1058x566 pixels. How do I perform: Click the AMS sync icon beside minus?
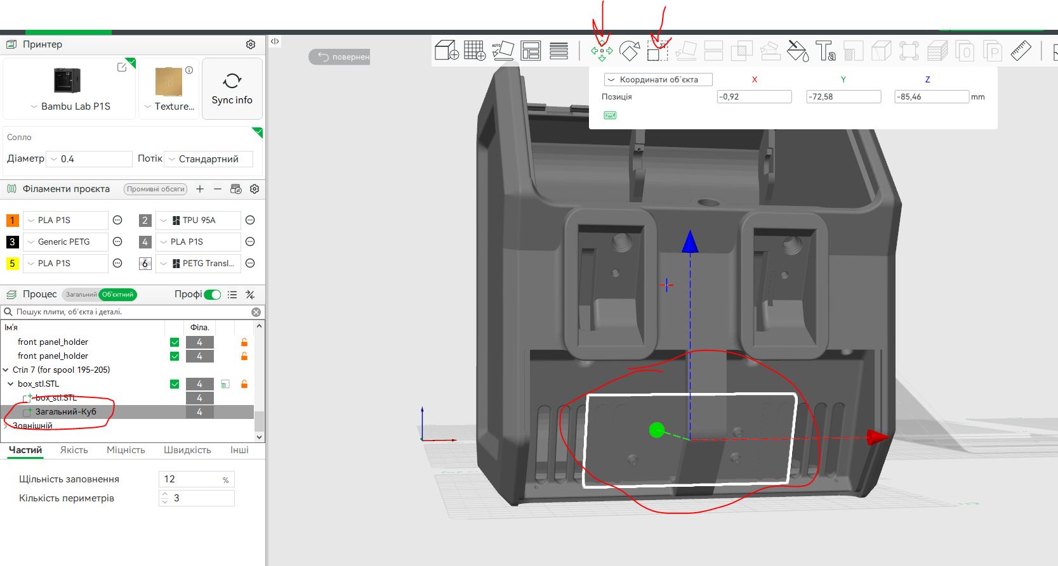(x=236, y=189)
